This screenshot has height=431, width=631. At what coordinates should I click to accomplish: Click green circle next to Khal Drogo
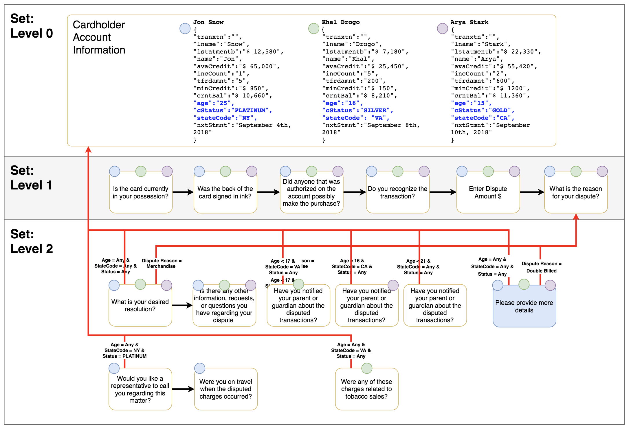coord(313,28)
